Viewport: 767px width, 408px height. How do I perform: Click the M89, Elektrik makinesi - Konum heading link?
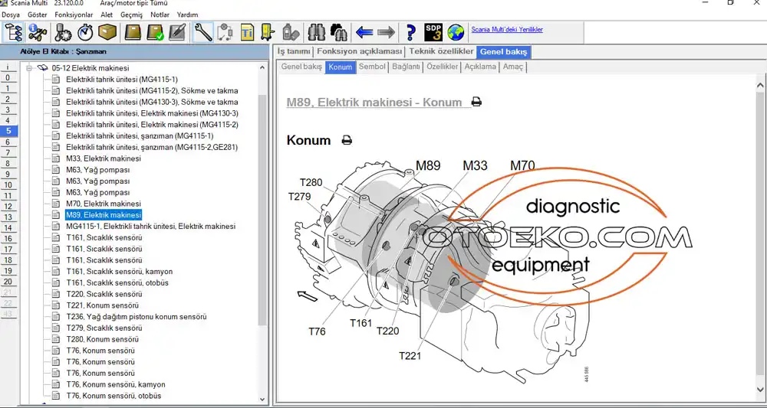[374, 102]
